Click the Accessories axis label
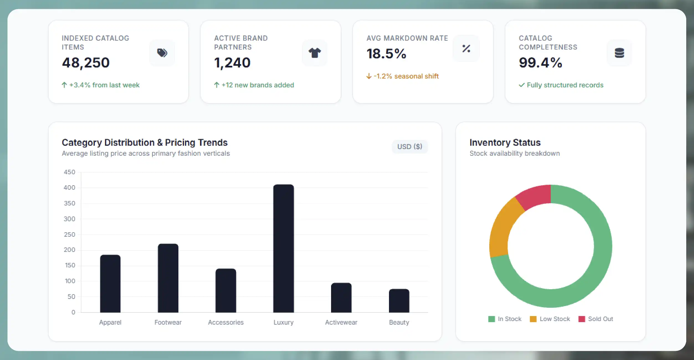 (226, 322)
